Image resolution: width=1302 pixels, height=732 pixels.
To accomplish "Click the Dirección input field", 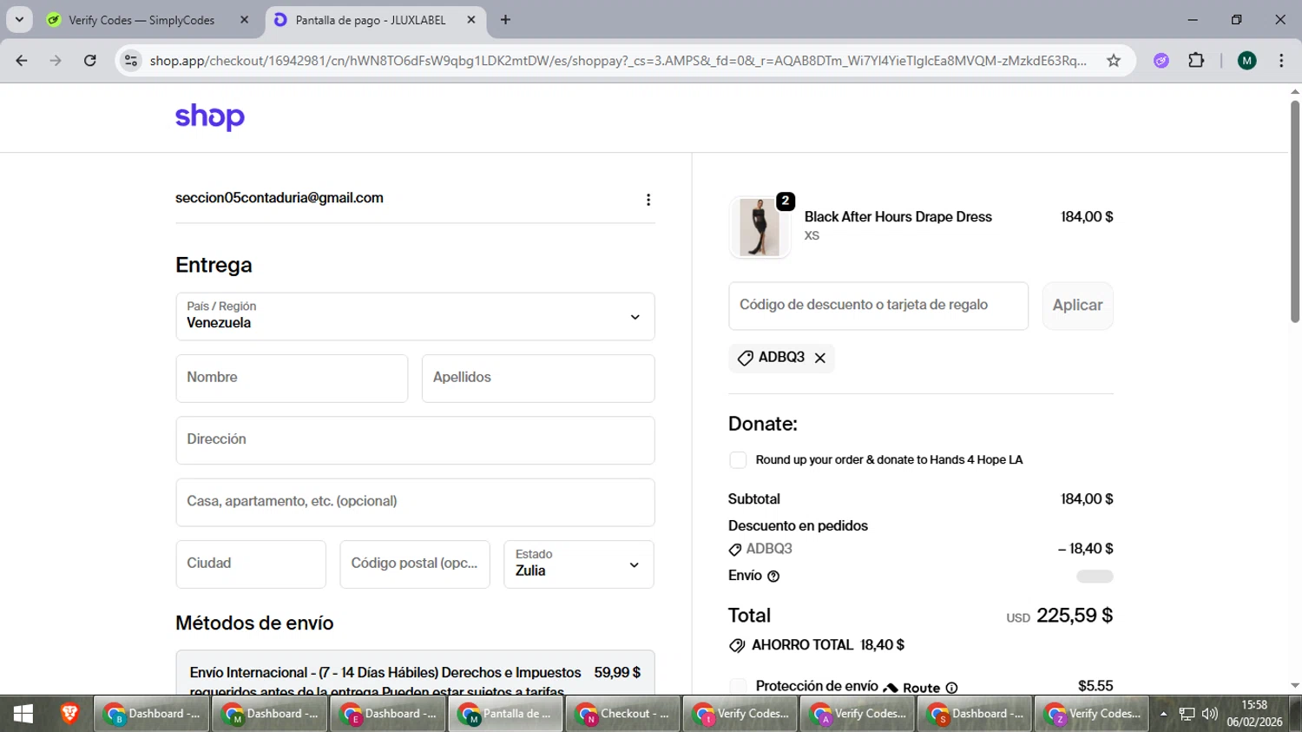I will (x=415, y=440).
